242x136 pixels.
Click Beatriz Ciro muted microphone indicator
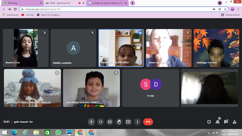45,33
